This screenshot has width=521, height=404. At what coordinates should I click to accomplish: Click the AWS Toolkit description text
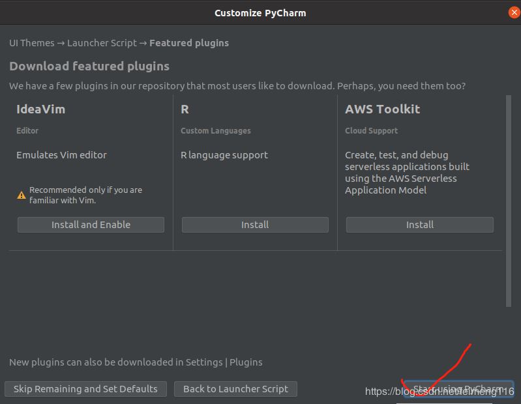407,173
